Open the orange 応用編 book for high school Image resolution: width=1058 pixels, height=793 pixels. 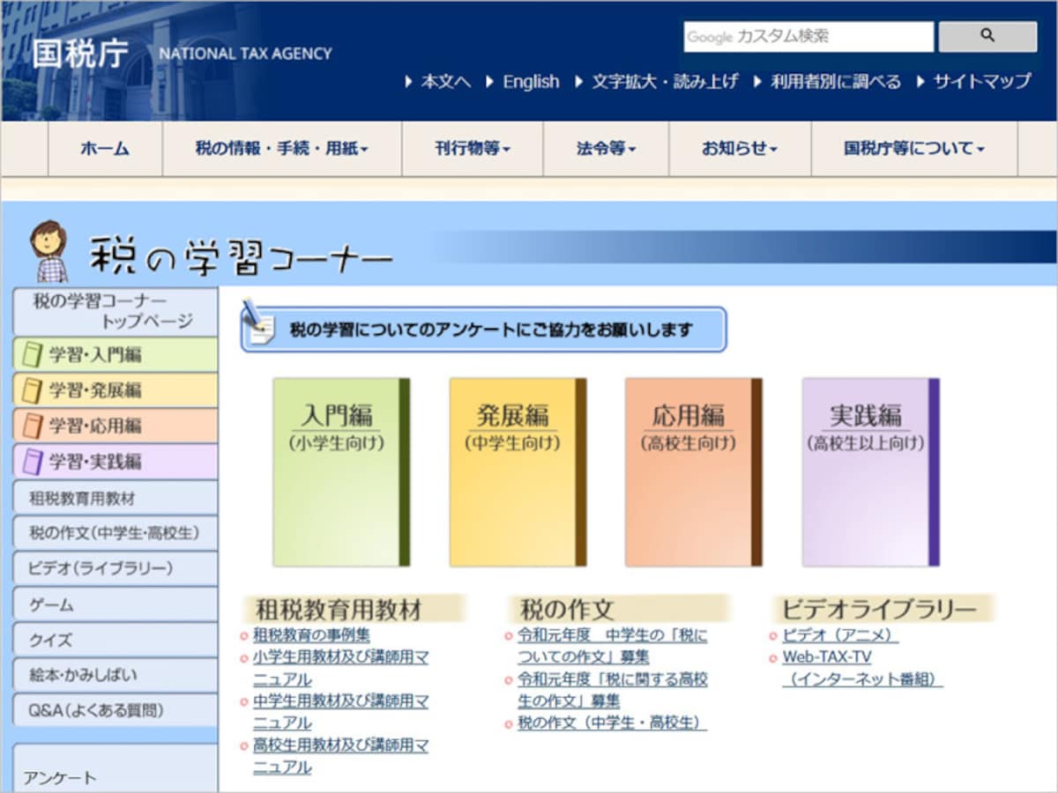tap(694, 472)
